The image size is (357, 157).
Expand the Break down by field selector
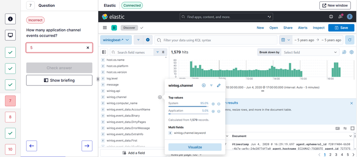[x=309, y=52]
